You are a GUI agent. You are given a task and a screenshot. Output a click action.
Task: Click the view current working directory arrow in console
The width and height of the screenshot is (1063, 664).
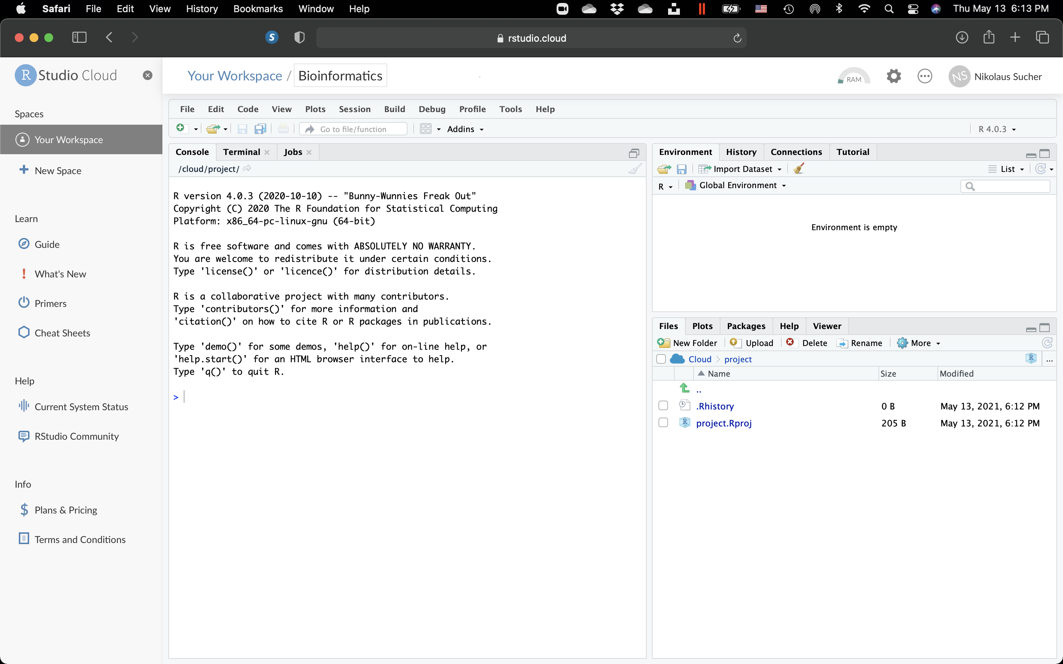247,169
